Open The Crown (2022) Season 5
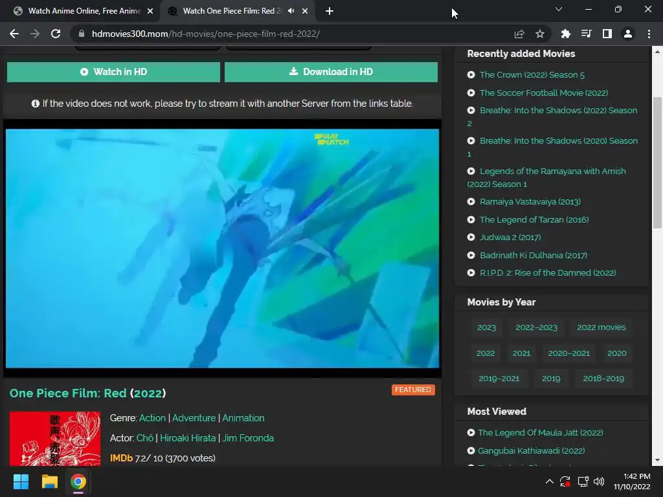The image size is (663, 497). pos(532,75)
